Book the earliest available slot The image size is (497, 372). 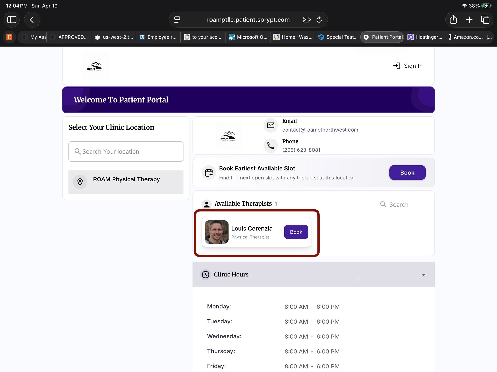tap(407, 173)
